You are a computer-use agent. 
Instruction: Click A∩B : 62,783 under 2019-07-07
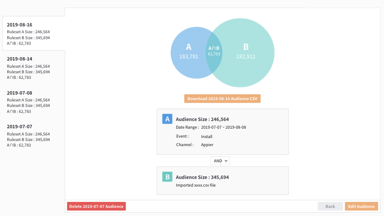[x=19, y=145]
